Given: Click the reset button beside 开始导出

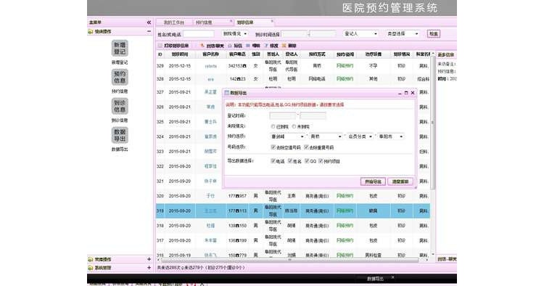Looking at the screenshot, I should pos(400,181).
